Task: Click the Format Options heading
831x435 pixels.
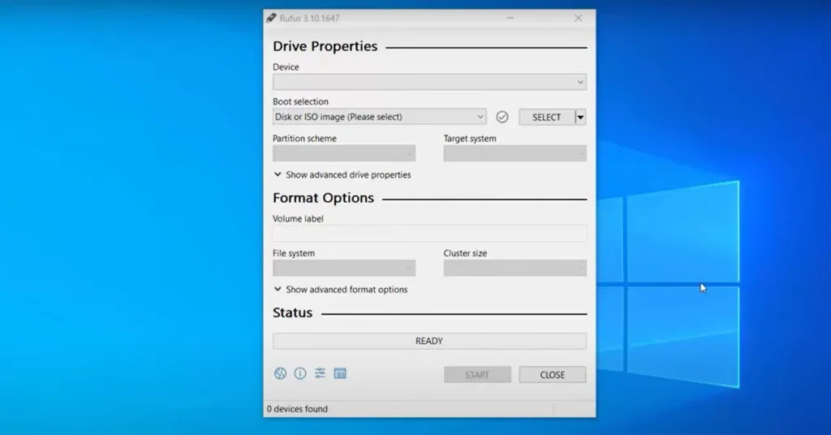Action: (323, 198)
